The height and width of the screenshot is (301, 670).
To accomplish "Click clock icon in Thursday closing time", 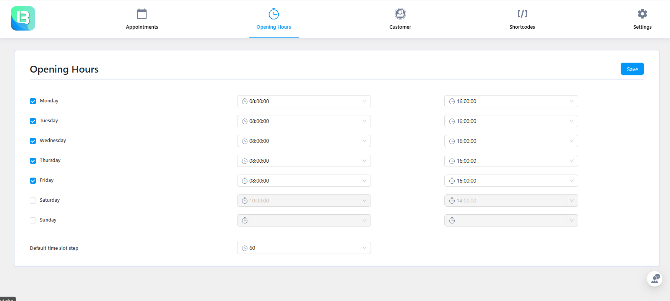I will point(452,161).
